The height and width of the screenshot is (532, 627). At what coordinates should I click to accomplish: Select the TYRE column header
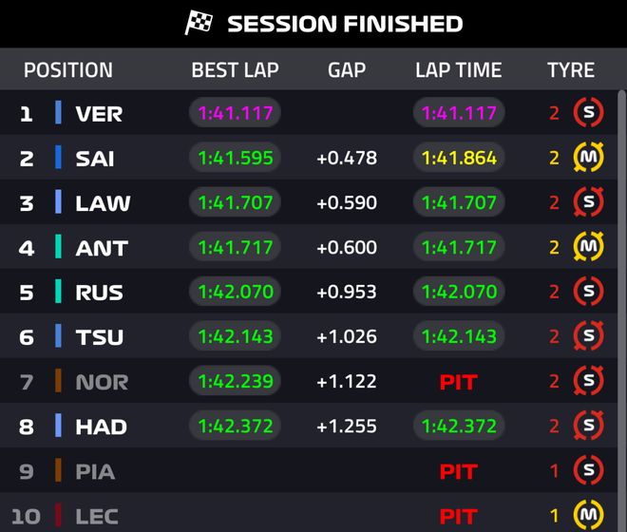click(x=571, y=70)
